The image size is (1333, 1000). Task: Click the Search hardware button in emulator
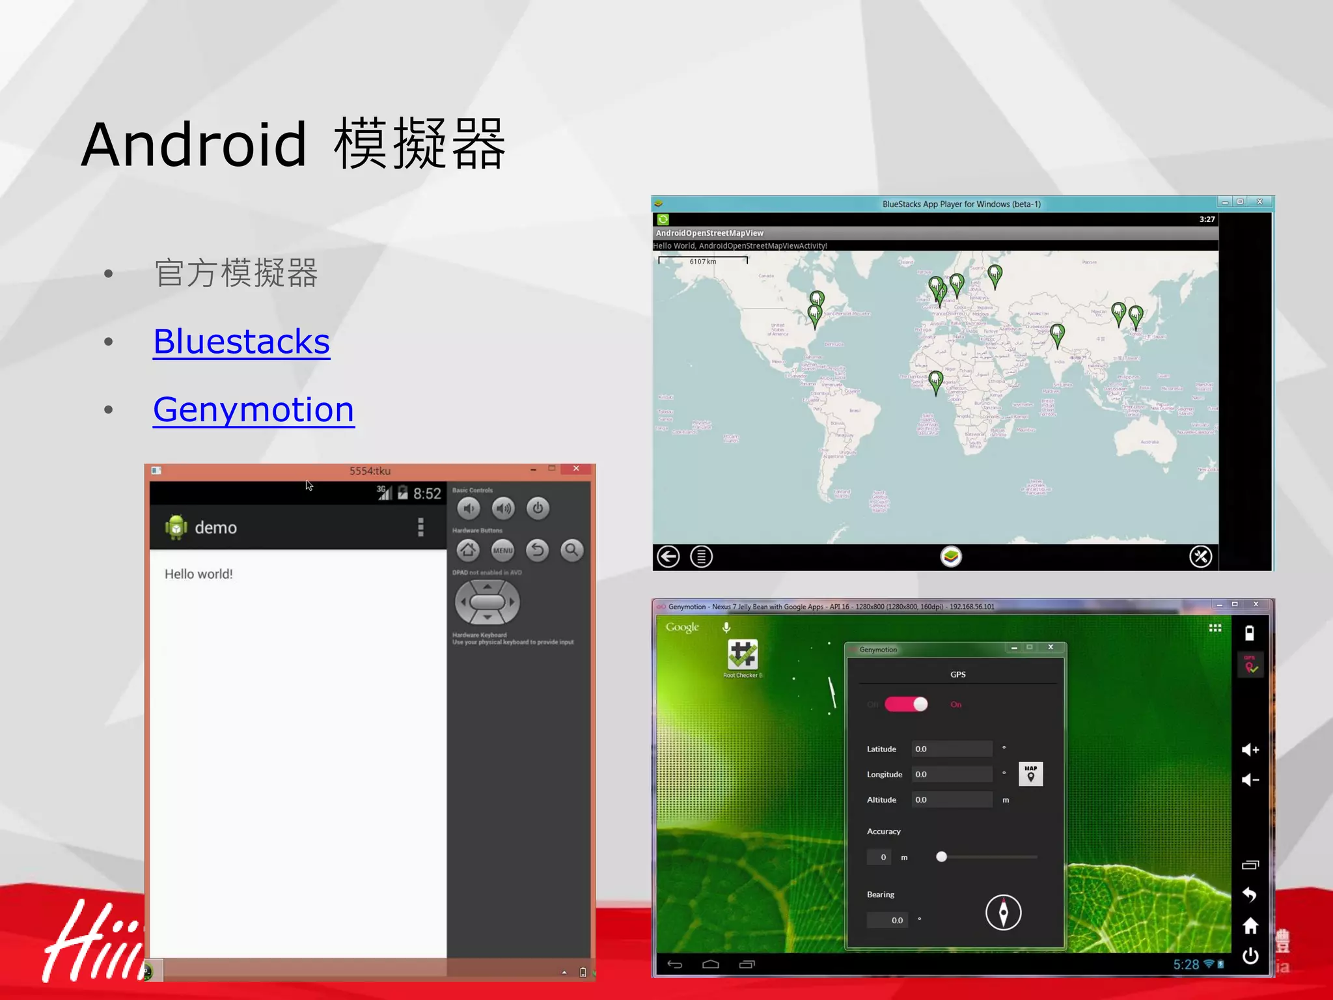click(571, 550)
